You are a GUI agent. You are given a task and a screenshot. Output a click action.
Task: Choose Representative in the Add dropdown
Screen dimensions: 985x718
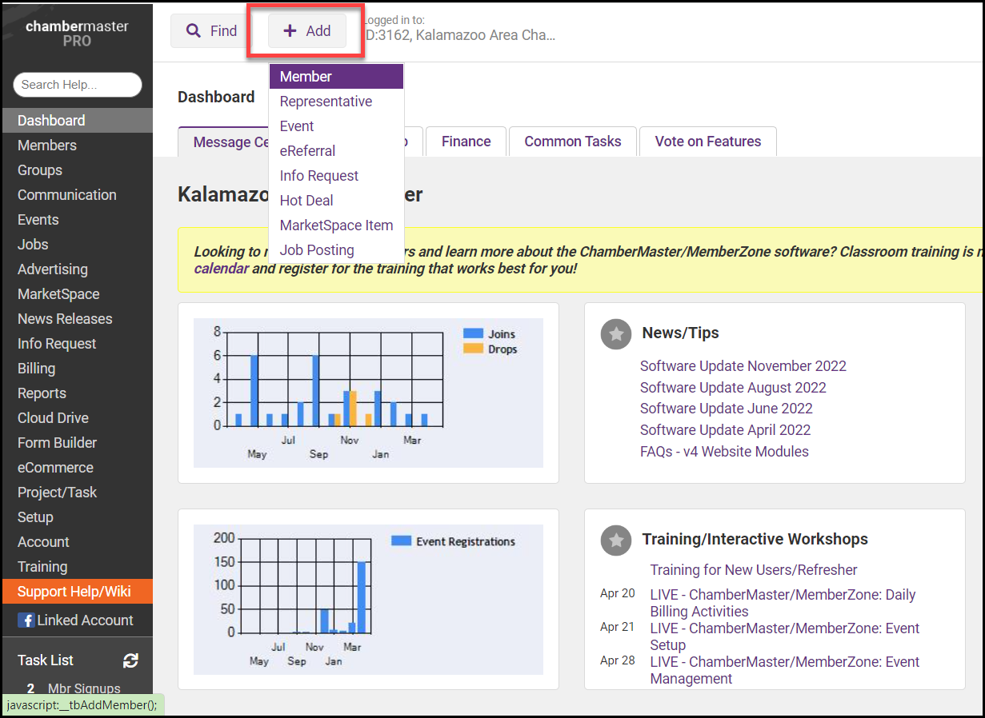[x=326, y=102]
